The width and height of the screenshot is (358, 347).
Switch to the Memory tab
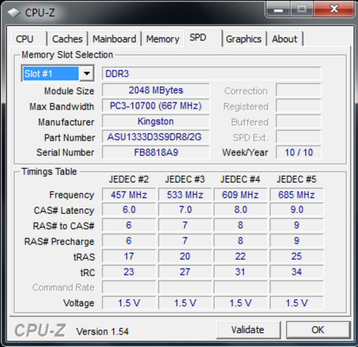(x=163, y=39)
